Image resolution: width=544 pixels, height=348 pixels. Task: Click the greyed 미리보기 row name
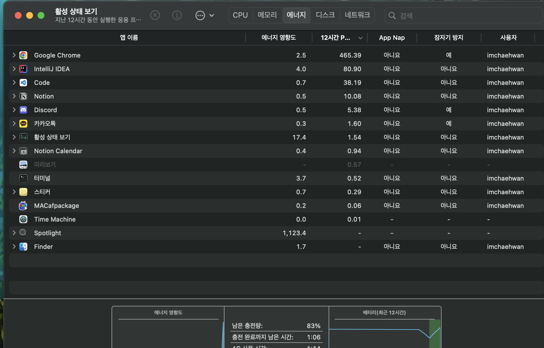click(x=45, y=165)
